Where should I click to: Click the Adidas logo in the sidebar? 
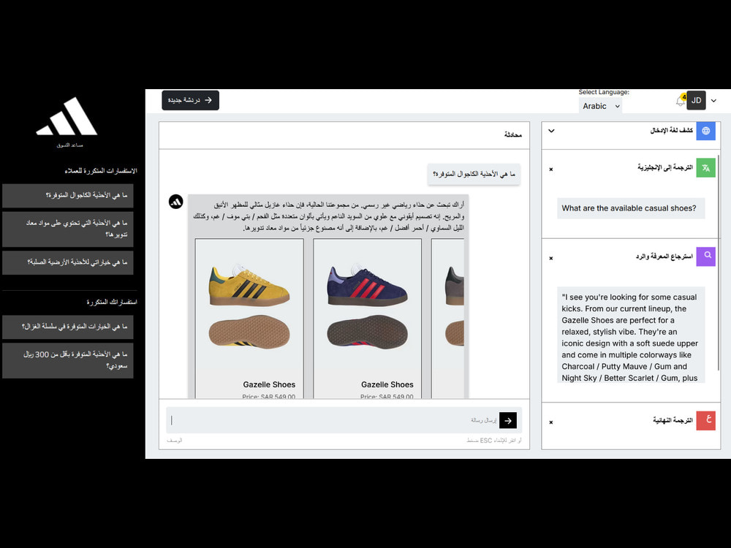point(67,116)
